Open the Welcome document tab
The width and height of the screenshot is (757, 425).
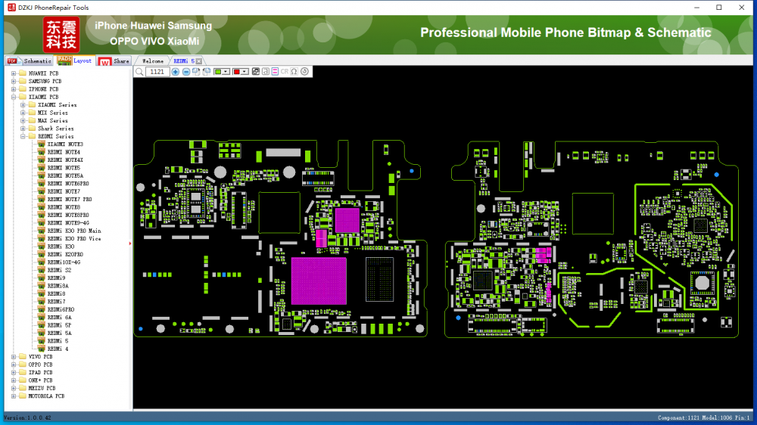153,61
